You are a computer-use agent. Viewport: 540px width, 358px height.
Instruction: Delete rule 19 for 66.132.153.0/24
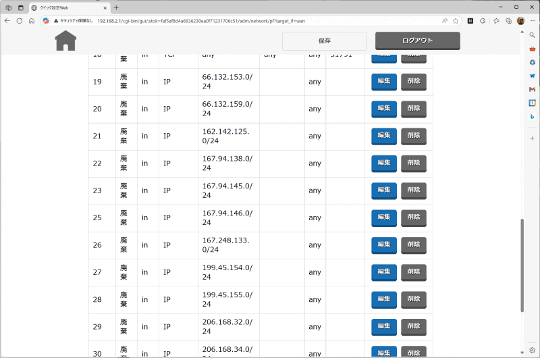pos(414,82)
